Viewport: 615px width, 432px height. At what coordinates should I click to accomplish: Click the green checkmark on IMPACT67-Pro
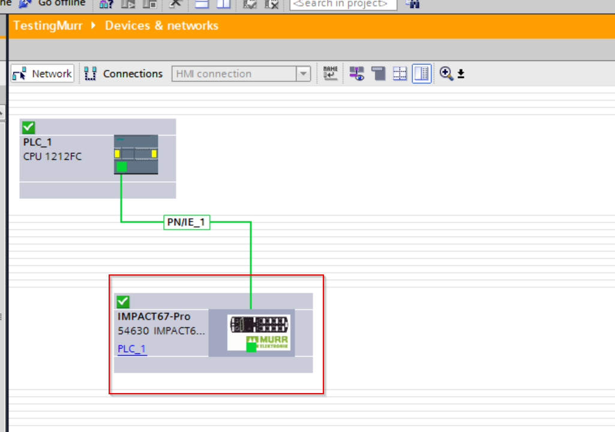123,301
